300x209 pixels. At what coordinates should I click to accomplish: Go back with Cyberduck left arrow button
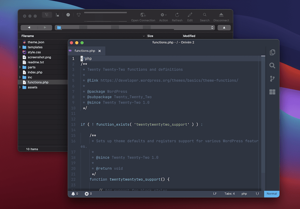coord(29,28)
